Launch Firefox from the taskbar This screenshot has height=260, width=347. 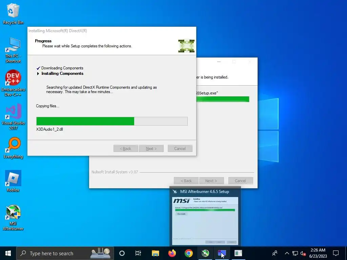pyautogui.click(x=172, y=253)
